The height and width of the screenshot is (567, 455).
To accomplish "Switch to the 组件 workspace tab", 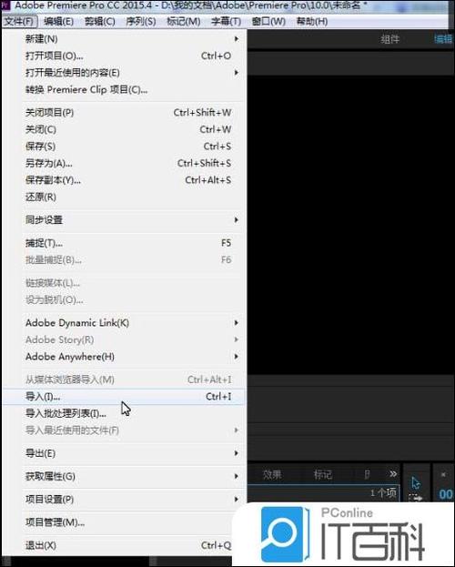I will pyautogui.click(x=389, y=39).
